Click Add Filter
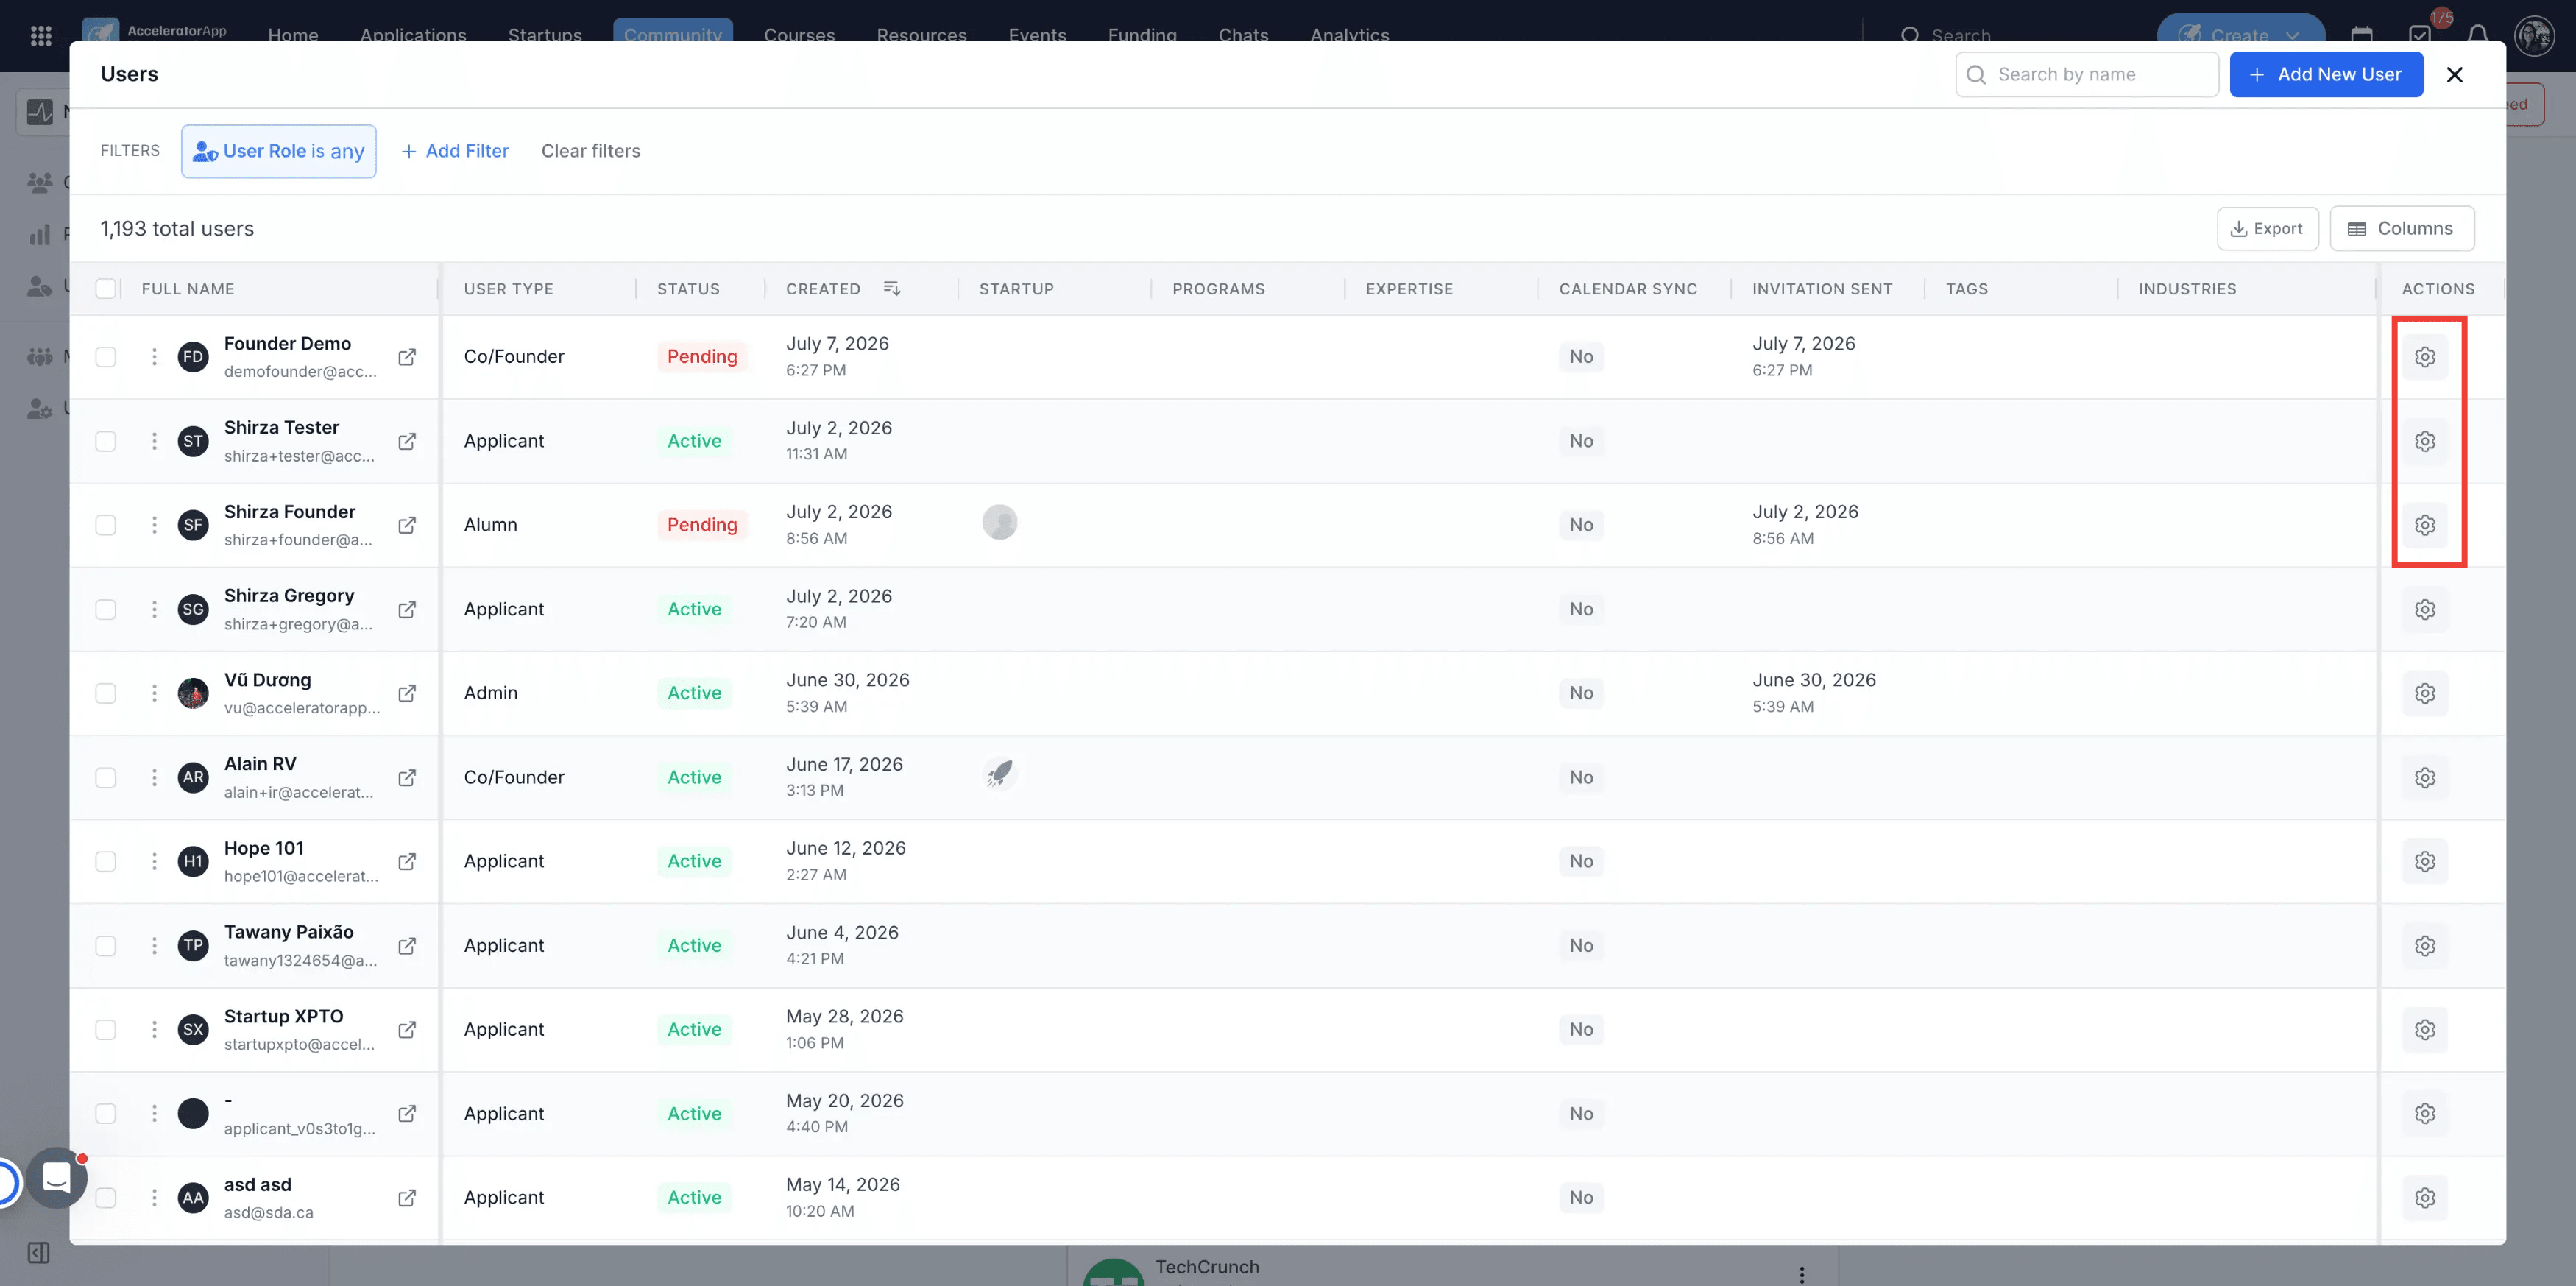This screenshot has height=1286, width=2576. point(454,151)
